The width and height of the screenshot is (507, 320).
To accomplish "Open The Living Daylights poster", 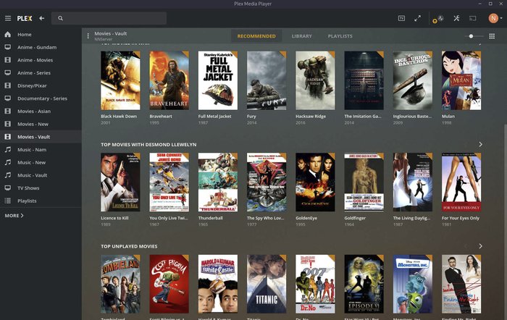I will click(x=413, y=182).
